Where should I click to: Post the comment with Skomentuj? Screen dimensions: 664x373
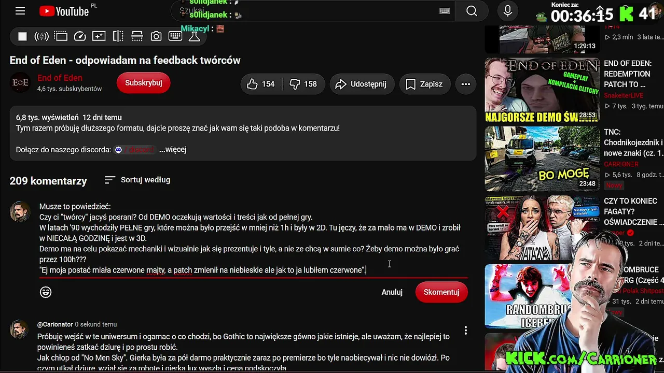pos(441,292)
